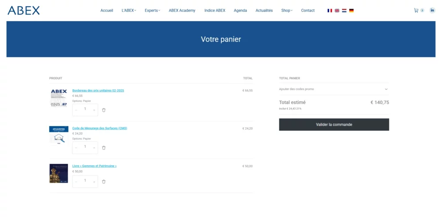
Task: Increase quantity of Livre Gemmes et Patrimoine
Action: coord(94,182)
